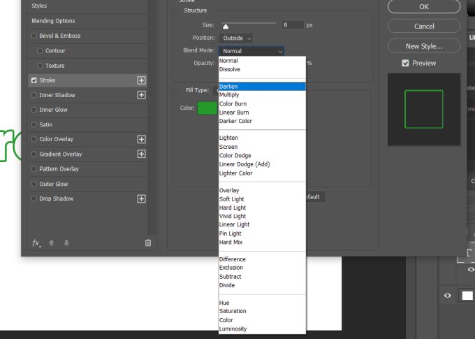Choose Difference blend mode
The image size is (475, 339).
pyautogui.click(x=262, y=259)
